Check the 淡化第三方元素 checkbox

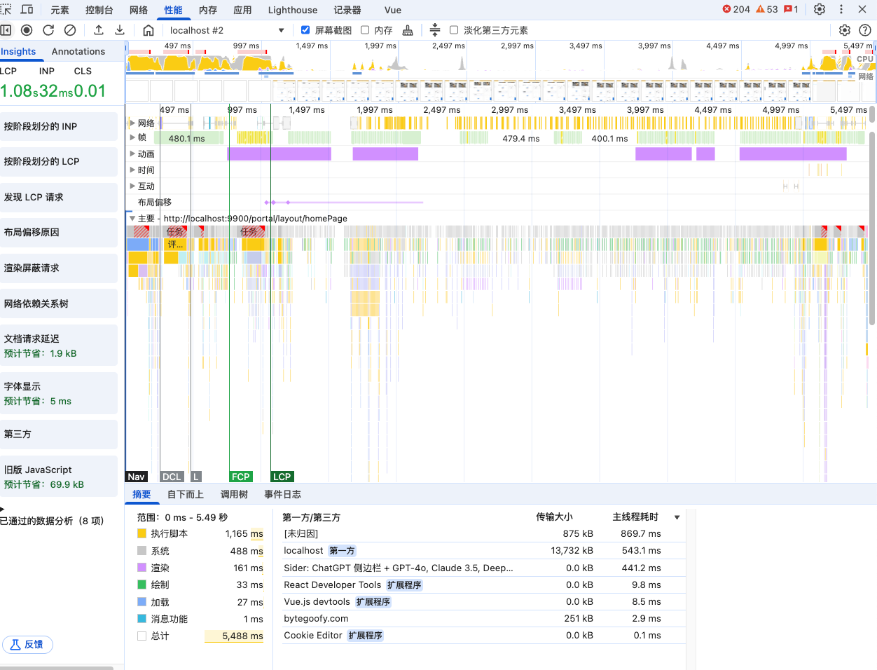pyautogui.click(x=454, y=30)
